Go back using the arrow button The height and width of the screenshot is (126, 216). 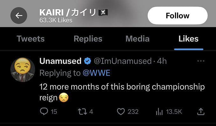pyautogui.click(x=19, y=16)
